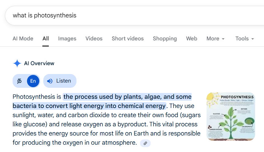The width and height of the screenshot is (264, 152).
Task: Switch to the Images tab
Action: click(67, 39)
